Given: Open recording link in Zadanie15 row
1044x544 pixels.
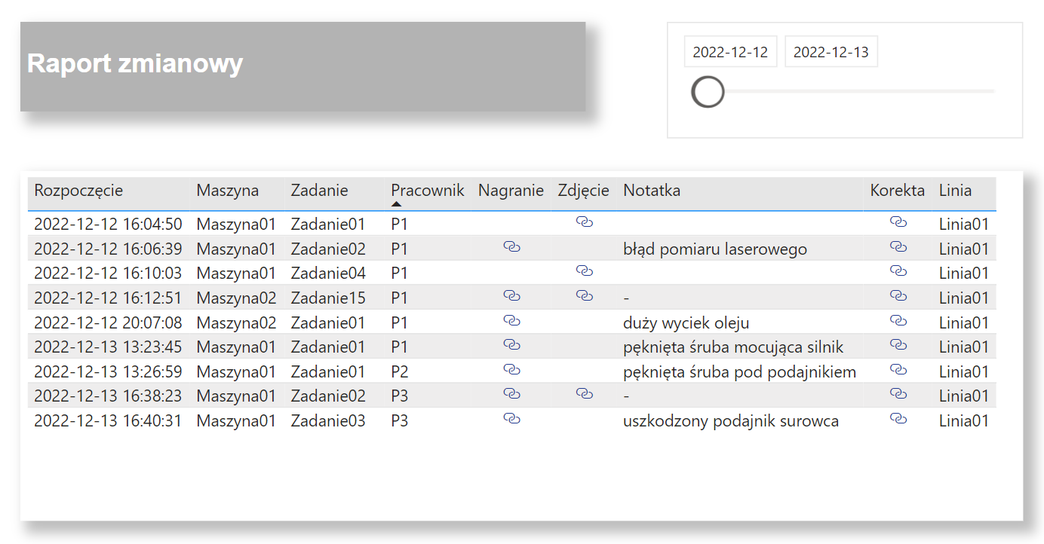Looking at the screenshot, I should 511,295.
